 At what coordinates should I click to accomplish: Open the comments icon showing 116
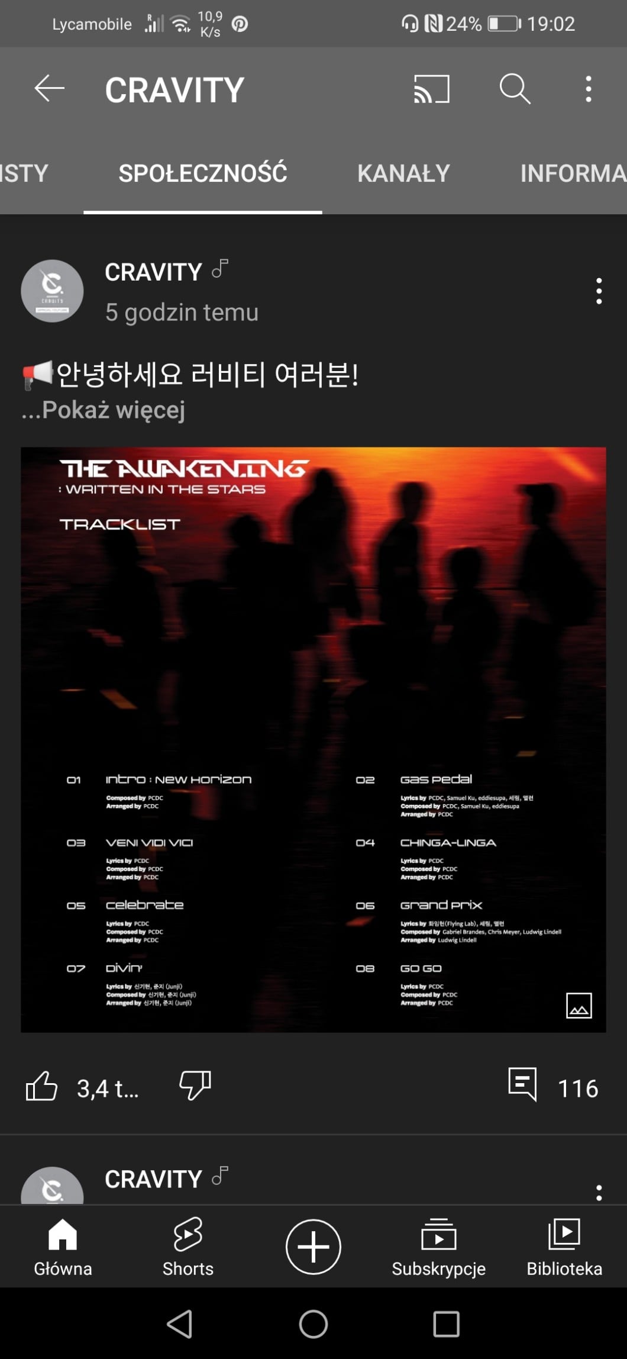click(523, 1084)
